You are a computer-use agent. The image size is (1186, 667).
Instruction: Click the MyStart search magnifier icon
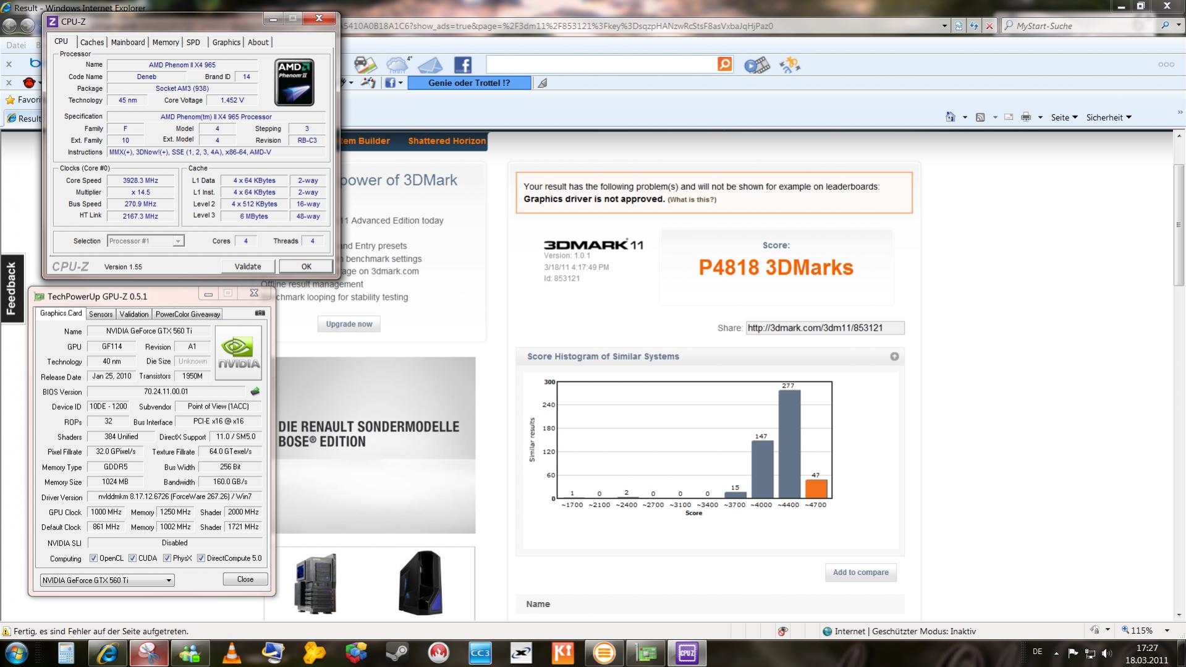click(x=1165, y=25)
